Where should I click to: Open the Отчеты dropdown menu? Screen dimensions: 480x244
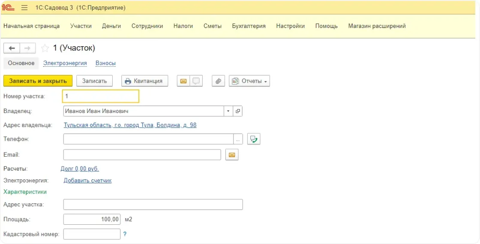tap(249, 81)
